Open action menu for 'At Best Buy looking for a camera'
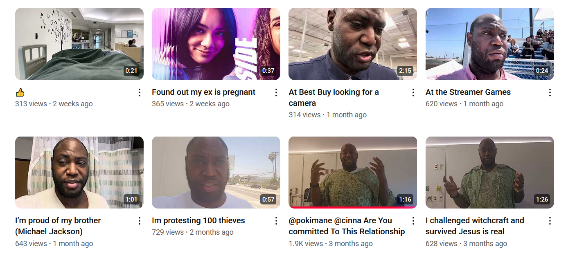577x258 pixels. pyautogui.click(x=413, y=92)
